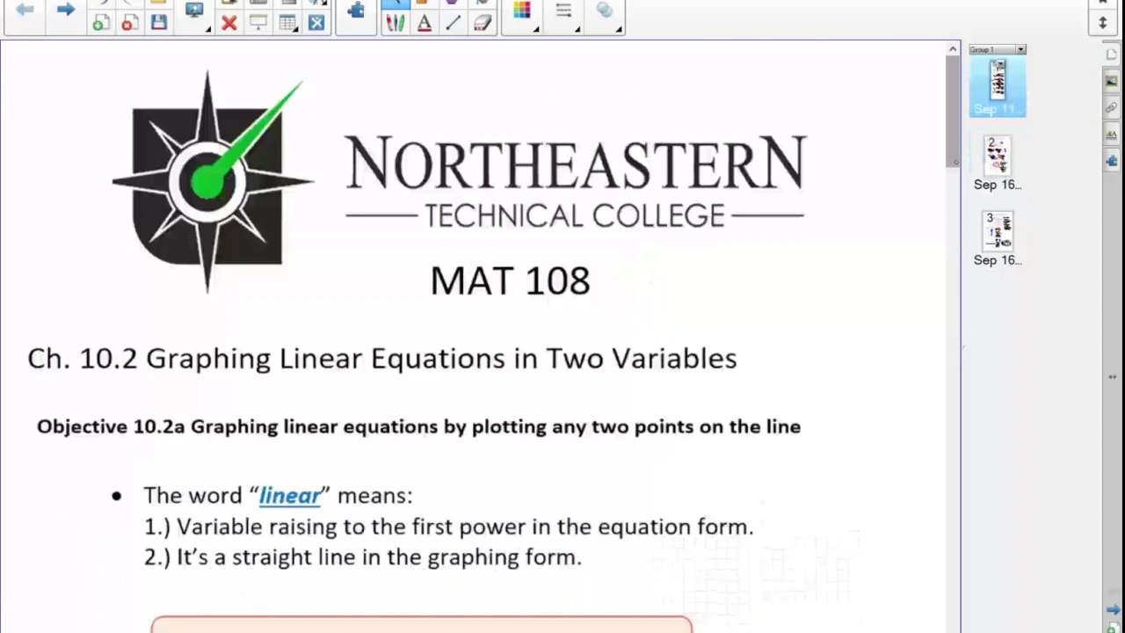The image size is (1125, 633).
Task: Select the first page thumbnail Sep 11
Action: [998, 87]
